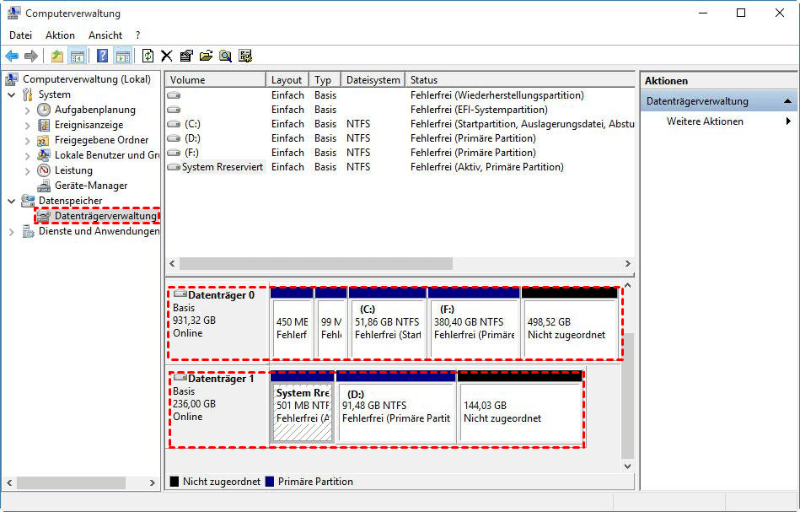
Task: Expand the Aufgabenplanung tree node
Action: coord(27,110)
